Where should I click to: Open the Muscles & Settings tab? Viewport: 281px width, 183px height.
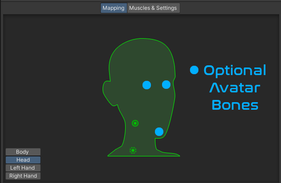[153, 8]
